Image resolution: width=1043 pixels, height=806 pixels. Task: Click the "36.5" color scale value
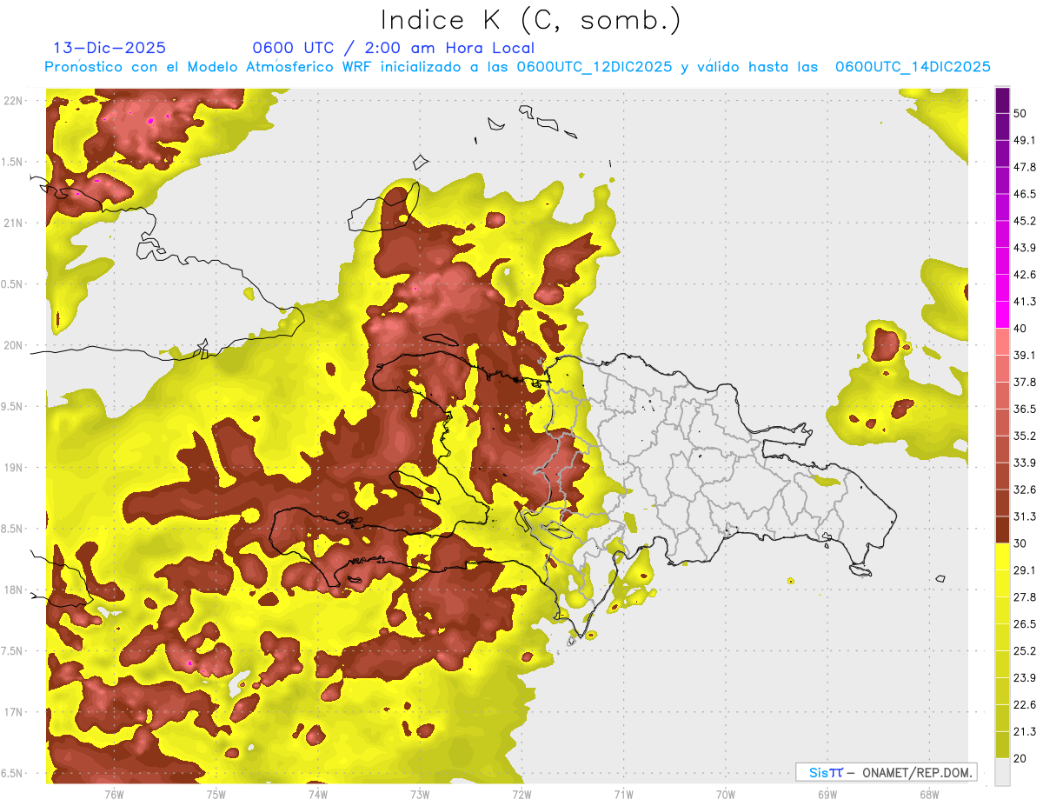click(x=1025, y=409)
